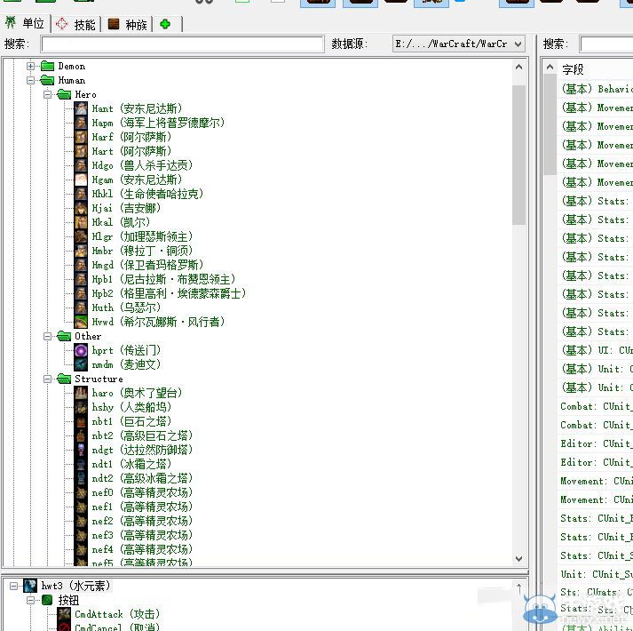Select the (基本) UI: CUn... field row

[595, 349]
